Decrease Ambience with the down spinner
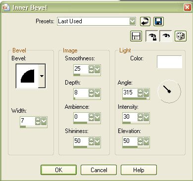This screenshot has height=181, width=193. pos(91,119)
